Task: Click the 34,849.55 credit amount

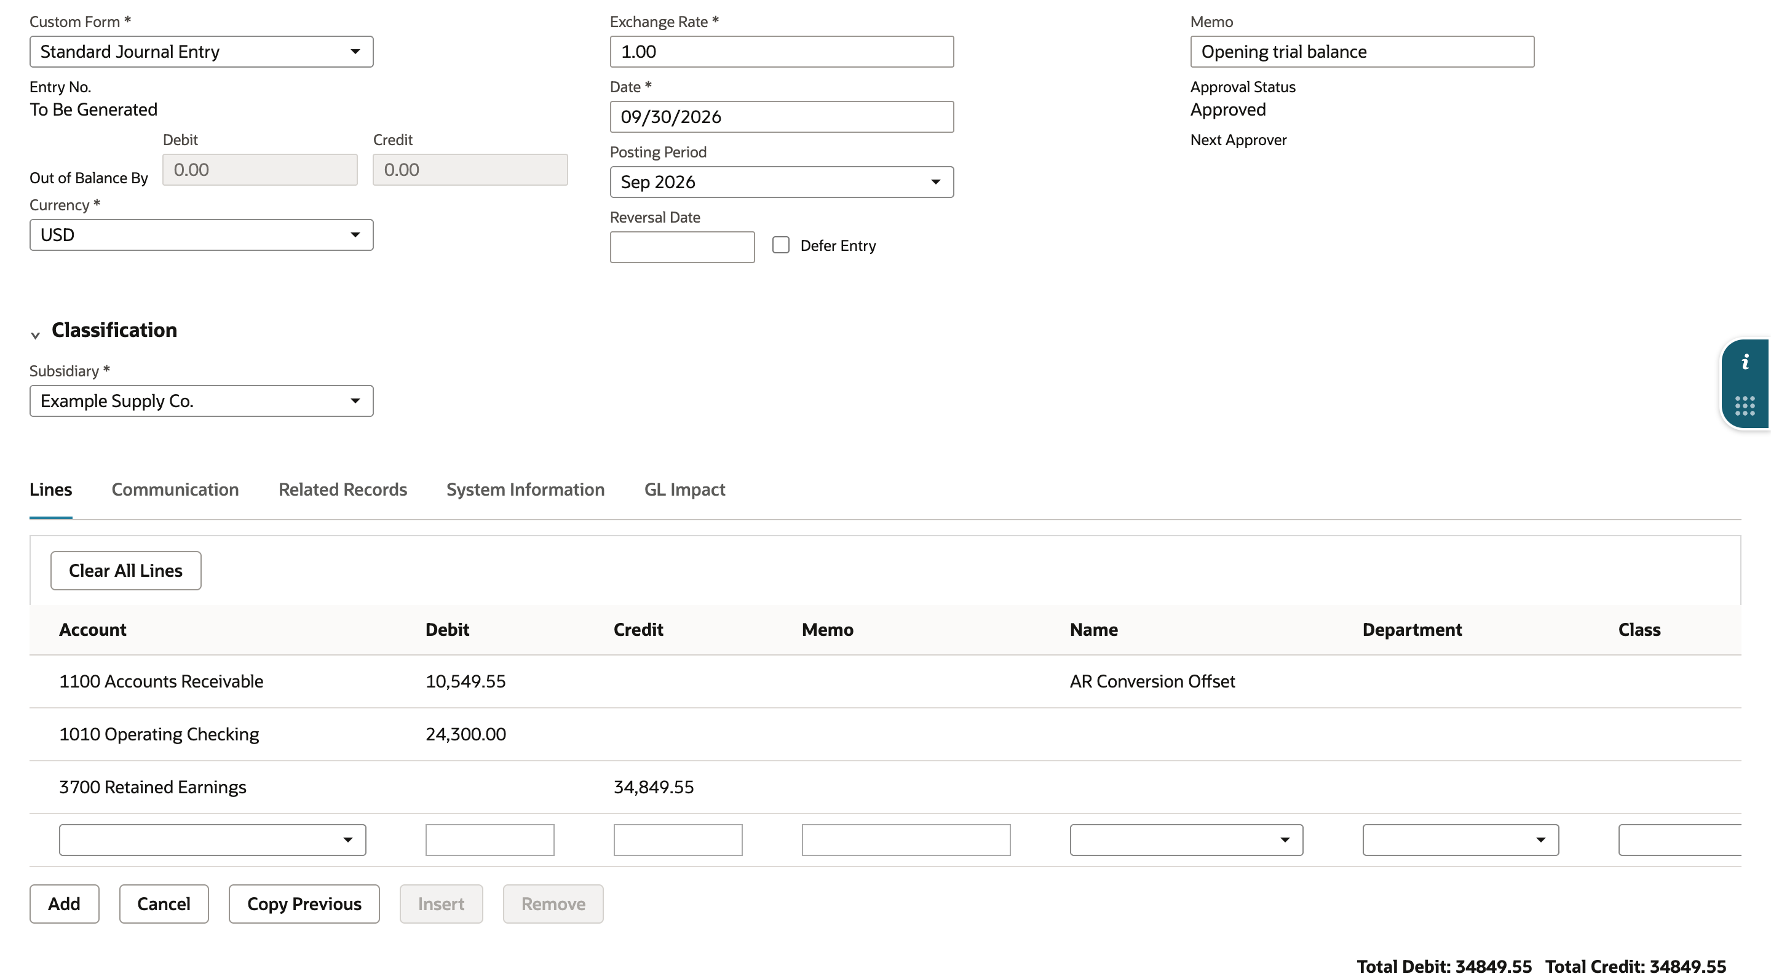Action: [x=654, y=787]
